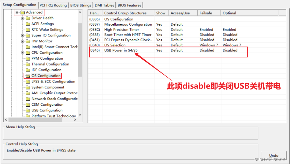
Task: Click tree vertical scrollbar down arrow
Action: (x=80, y=115)
